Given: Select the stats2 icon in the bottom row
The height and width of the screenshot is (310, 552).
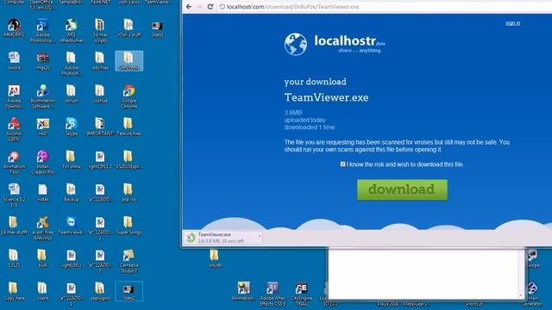Looking at the screenshot, I should coord(129,291).
